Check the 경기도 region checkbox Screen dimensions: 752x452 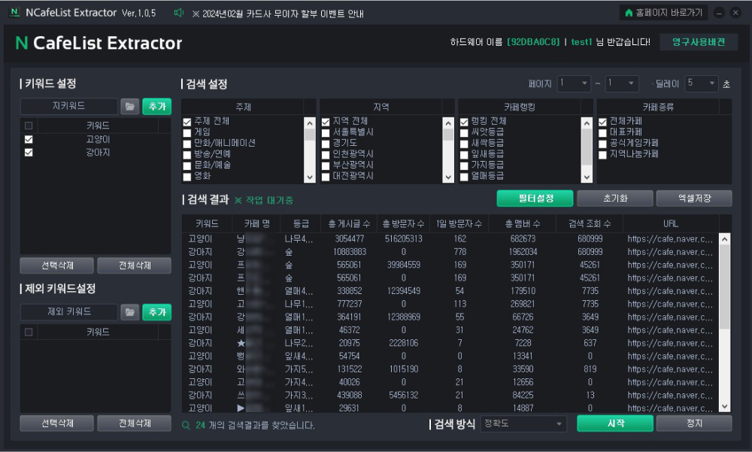click(x=326, y=144)
